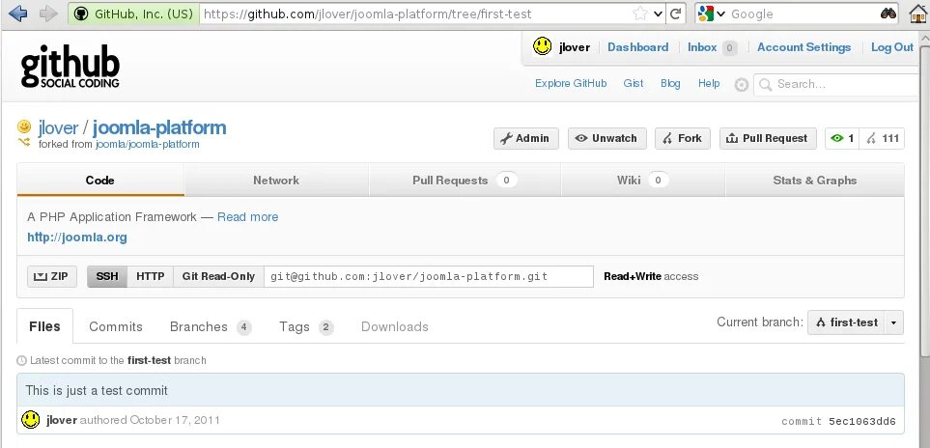Open the Blog link
Screen dimensions: 930x448
click(x=670, y=84)
